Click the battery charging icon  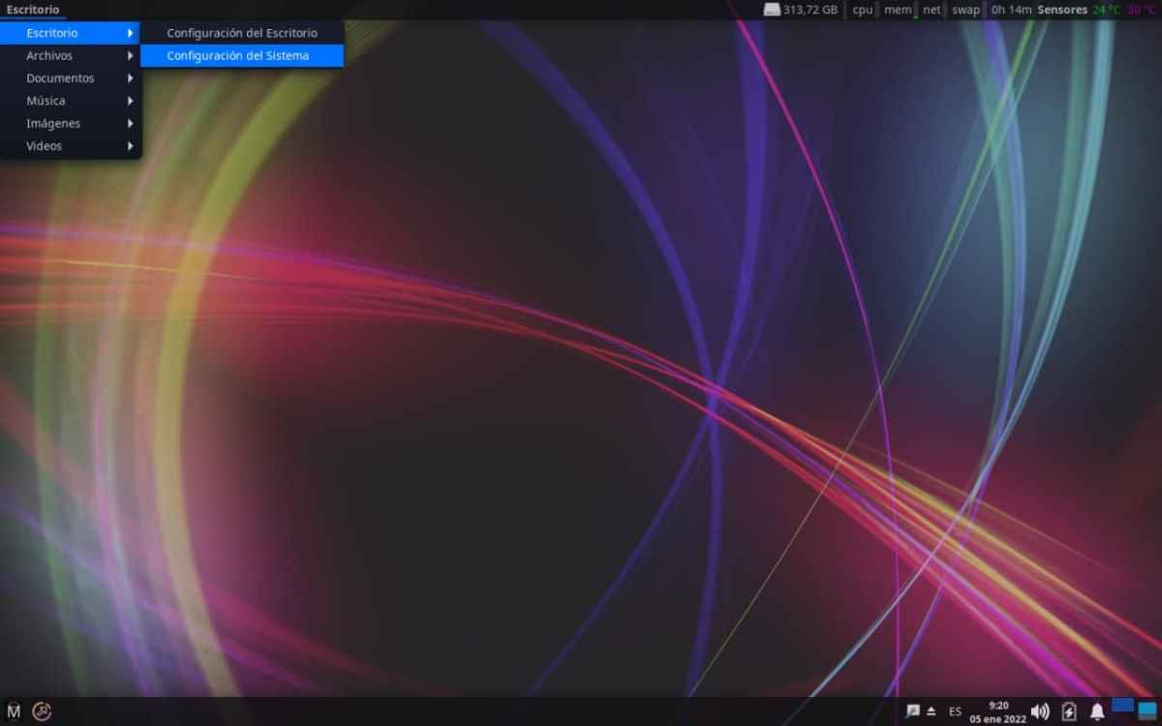click(1069, 711)
